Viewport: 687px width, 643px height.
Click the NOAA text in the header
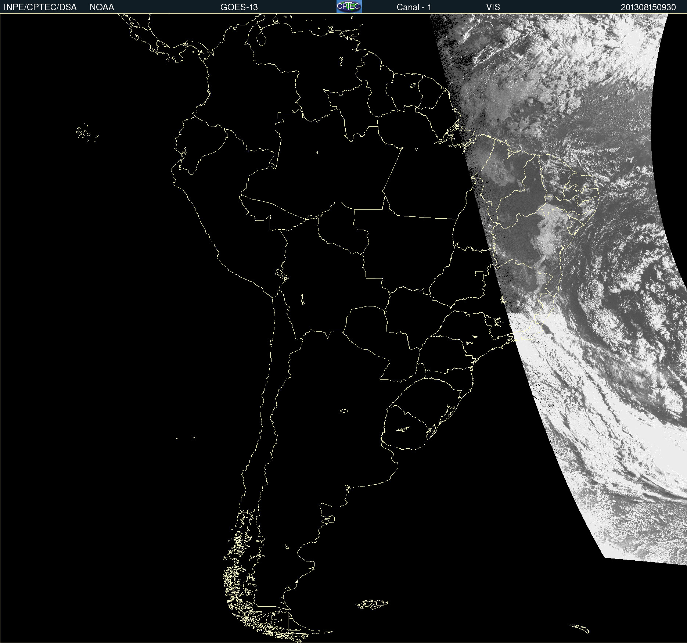click(102, 7)
